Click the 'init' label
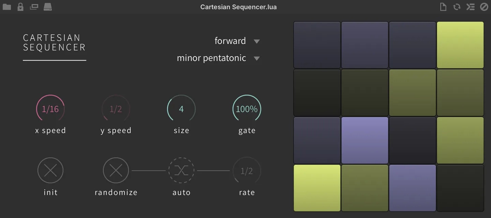Image resolution: width=491 pixels, height=218 pixels. tap(50, 192)
